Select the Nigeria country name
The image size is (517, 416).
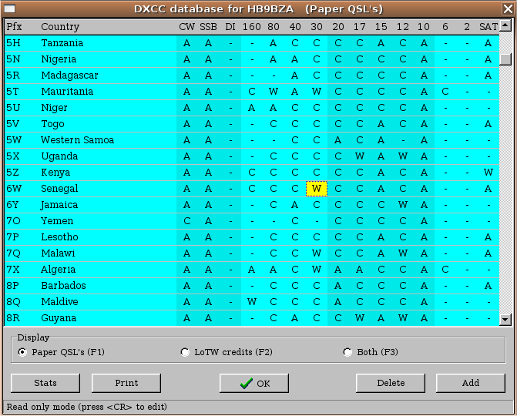59,59
